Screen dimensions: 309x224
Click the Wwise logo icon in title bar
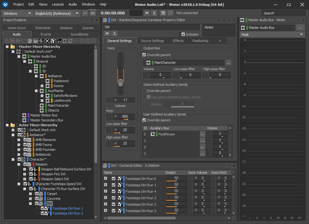[5, 4]
